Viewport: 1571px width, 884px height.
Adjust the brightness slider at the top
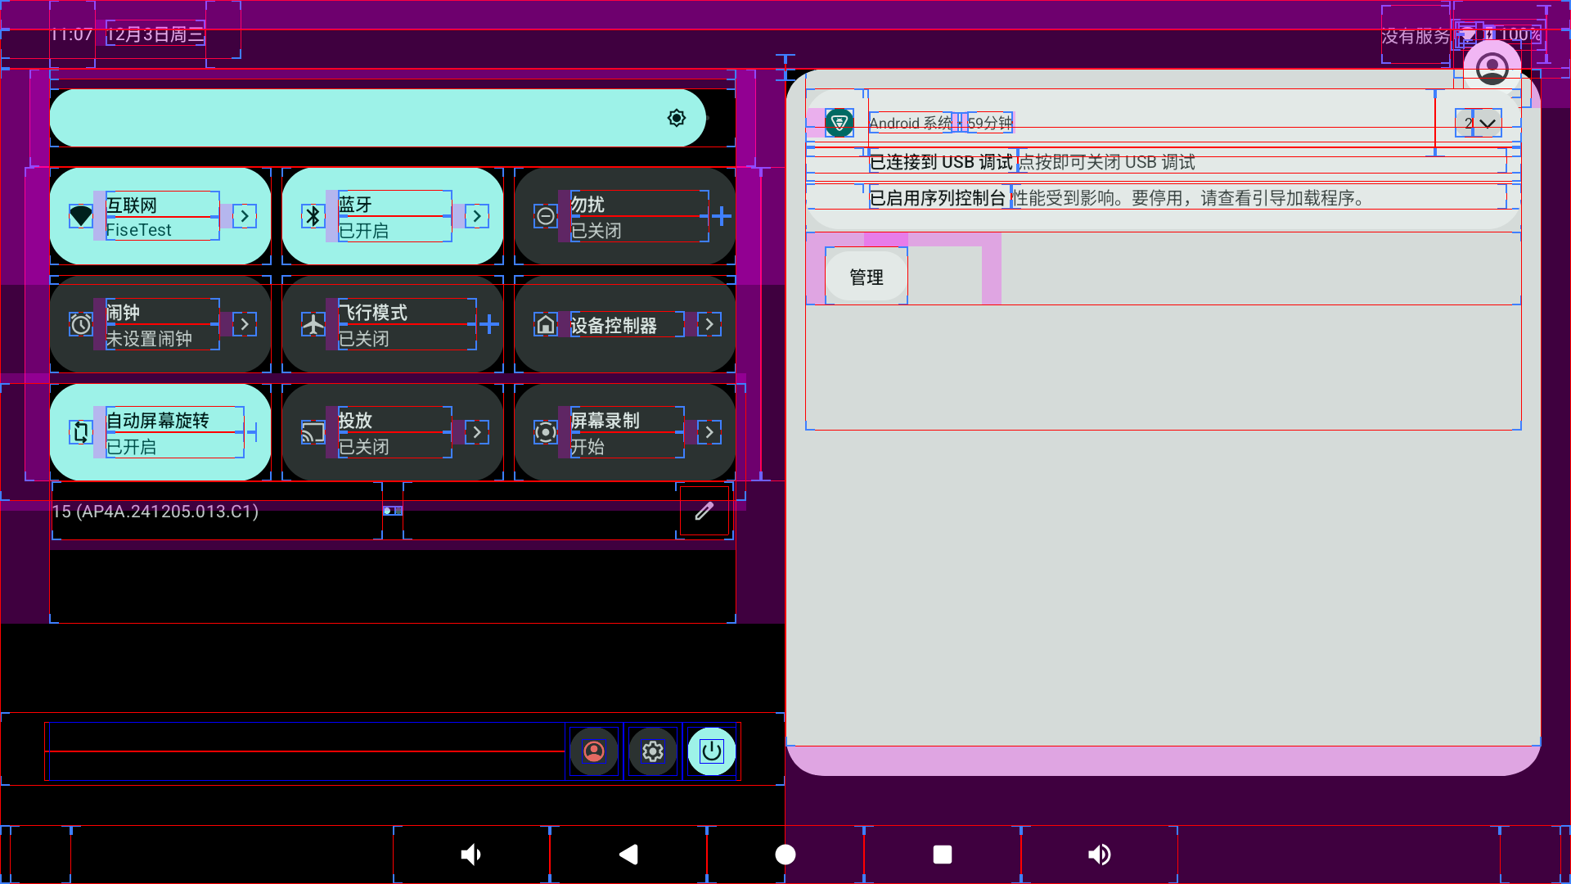pyautogui.click(x=376, y=117)
